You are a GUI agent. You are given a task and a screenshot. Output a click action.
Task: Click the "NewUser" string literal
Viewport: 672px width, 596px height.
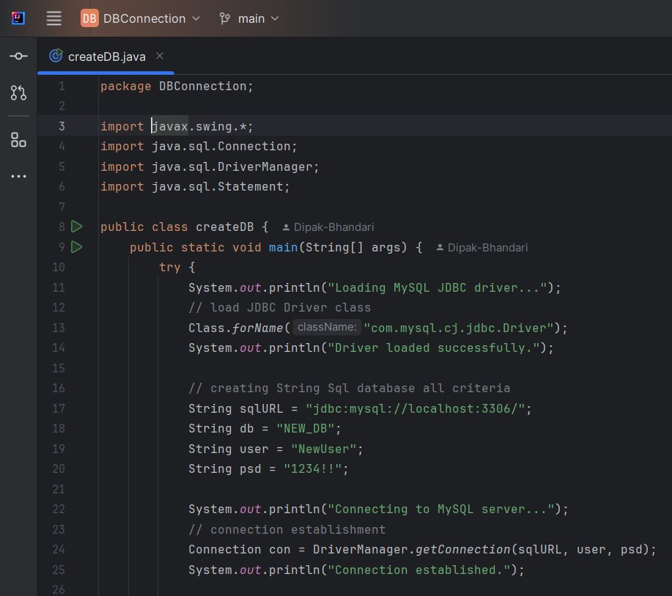(x=324, y=449)
